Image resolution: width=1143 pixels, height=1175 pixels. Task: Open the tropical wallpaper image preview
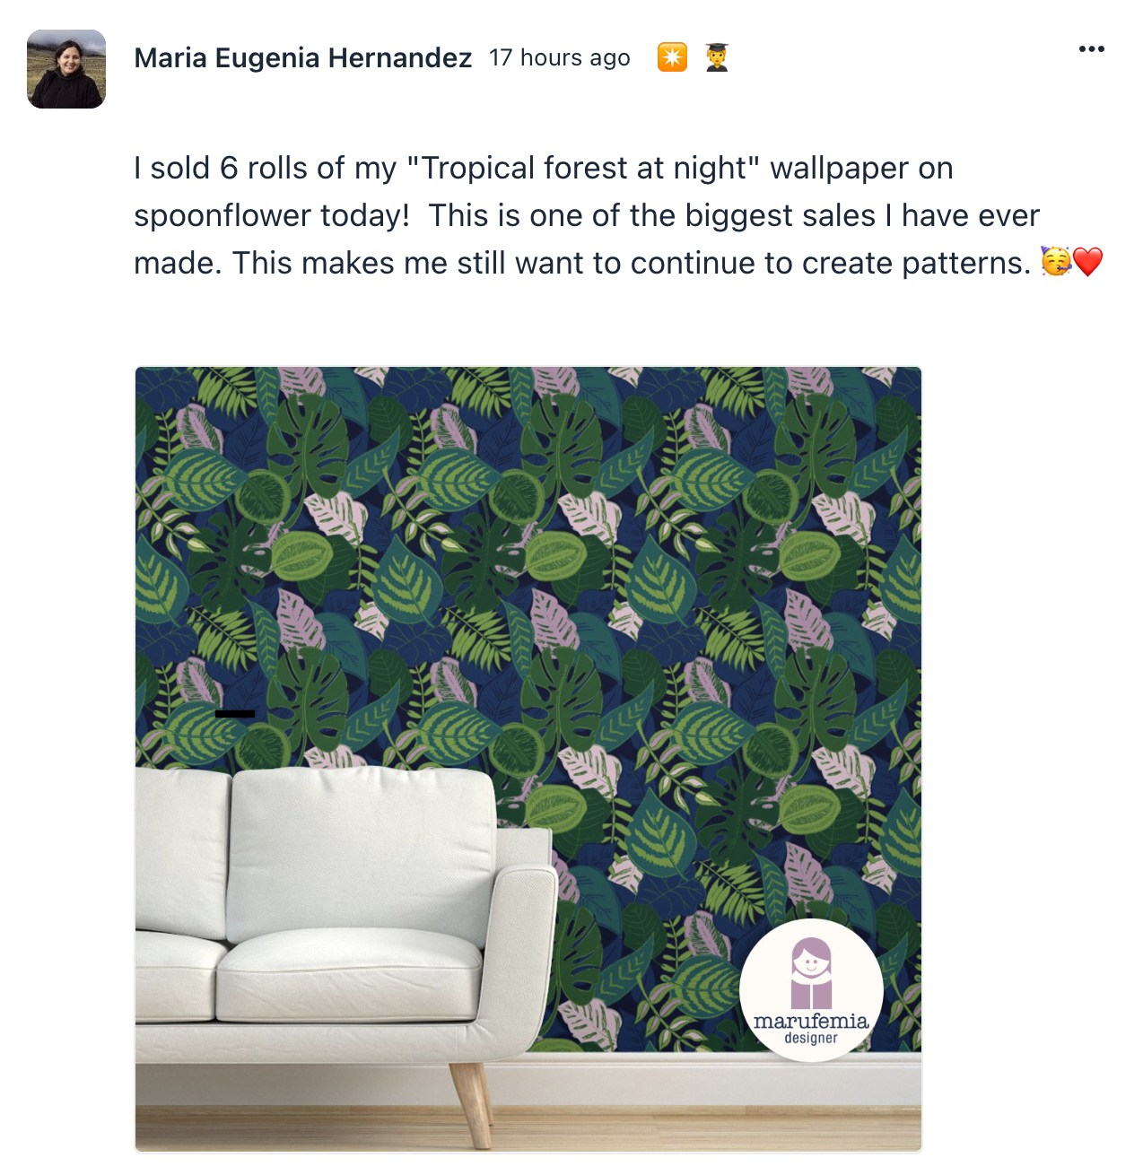528,759
